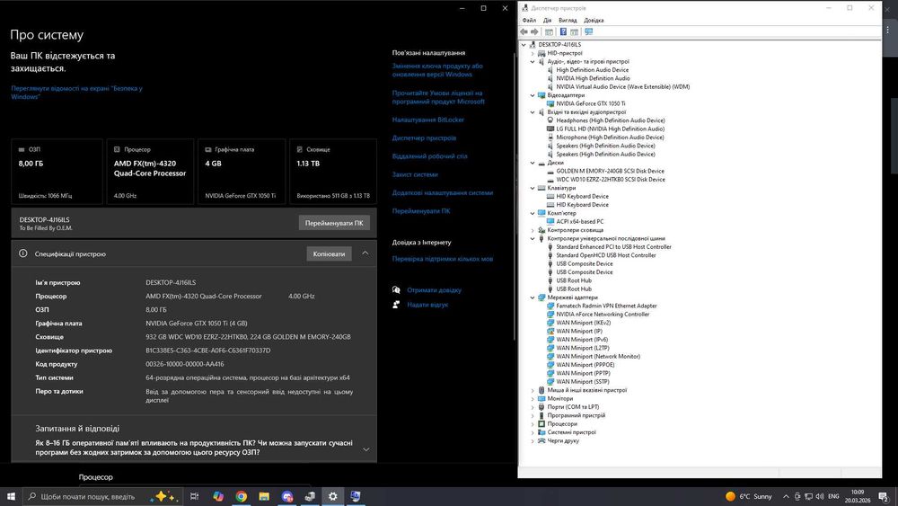Open the Диспетчер пристроїв link in Settings
Screen dimensions: 898x506
click(425, 138)
